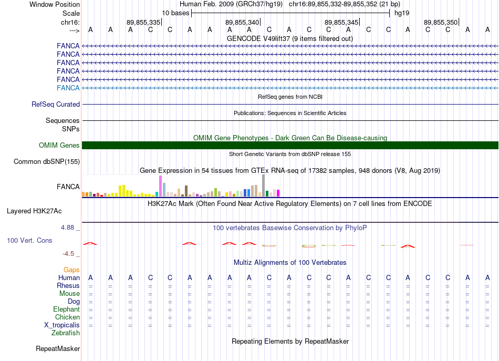
Task: Click the magenta last bar in GTEx chart
Action: (278, 193)
